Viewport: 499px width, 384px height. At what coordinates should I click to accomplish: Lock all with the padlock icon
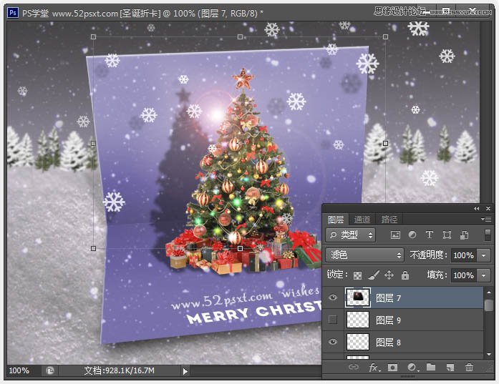[x=404, y=275]
